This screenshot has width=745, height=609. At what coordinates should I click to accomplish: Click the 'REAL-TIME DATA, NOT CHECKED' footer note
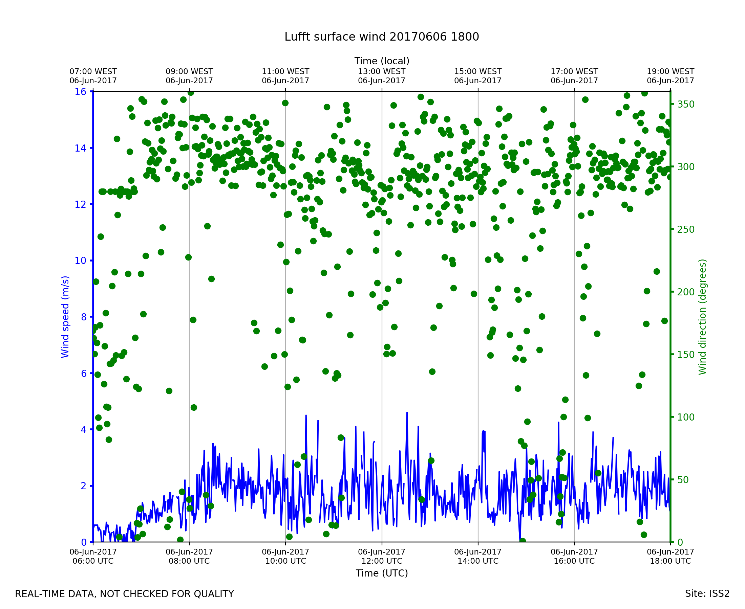tap(124, 594)
